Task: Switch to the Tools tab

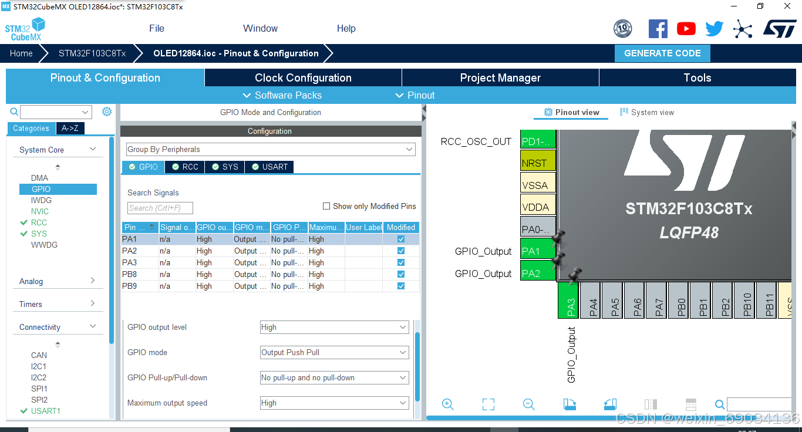Action: coord(697,77)
